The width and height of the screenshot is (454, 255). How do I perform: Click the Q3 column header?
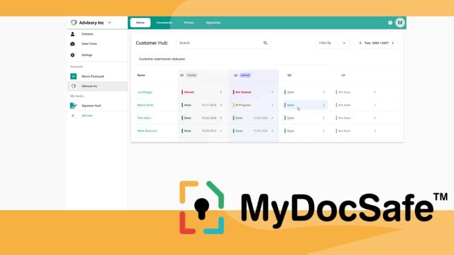(289, 75)
